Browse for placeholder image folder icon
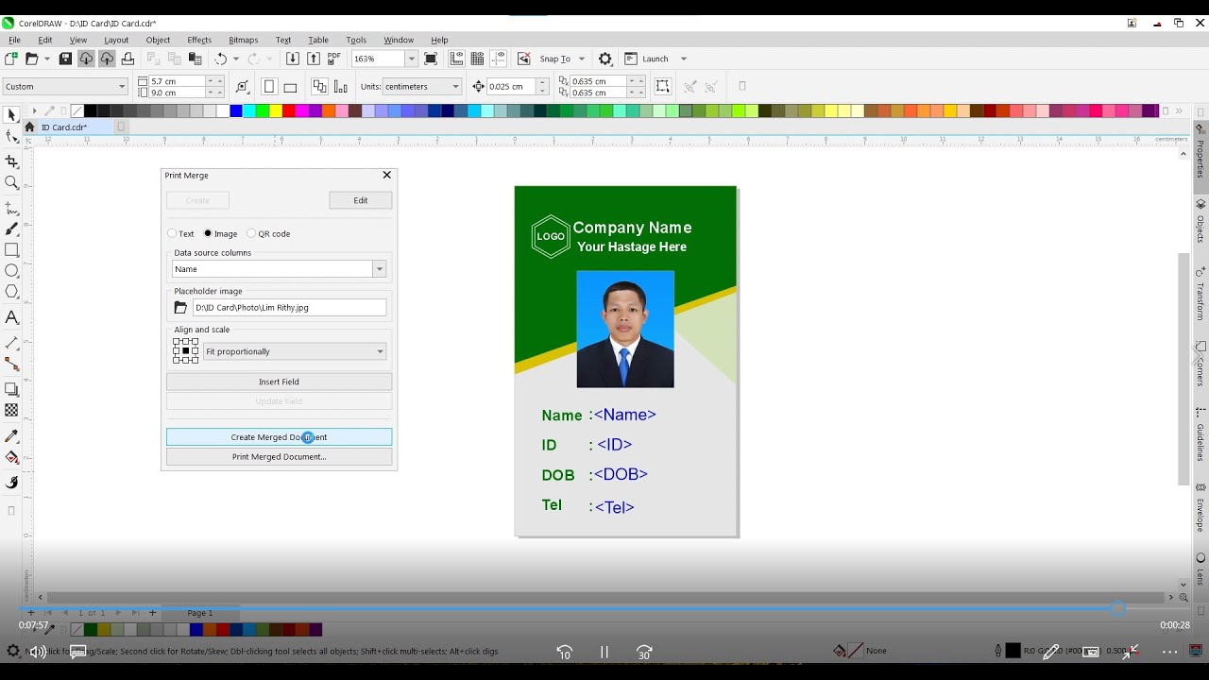Image resolution: width=1209 pixels, height=680 pixels. [180, 308]
